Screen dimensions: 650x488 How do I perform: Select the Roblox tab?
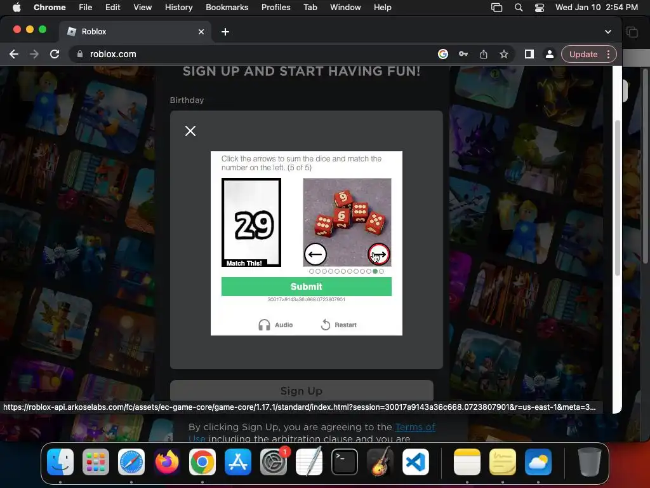135,32
